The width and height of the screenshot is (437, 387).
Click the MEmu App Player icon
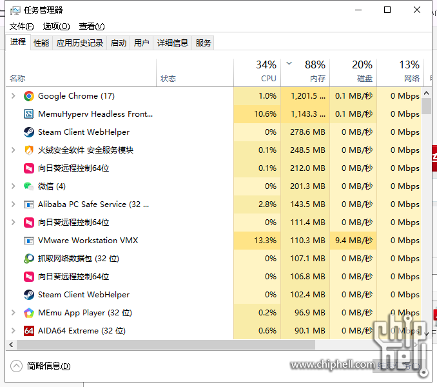point(29,313)
